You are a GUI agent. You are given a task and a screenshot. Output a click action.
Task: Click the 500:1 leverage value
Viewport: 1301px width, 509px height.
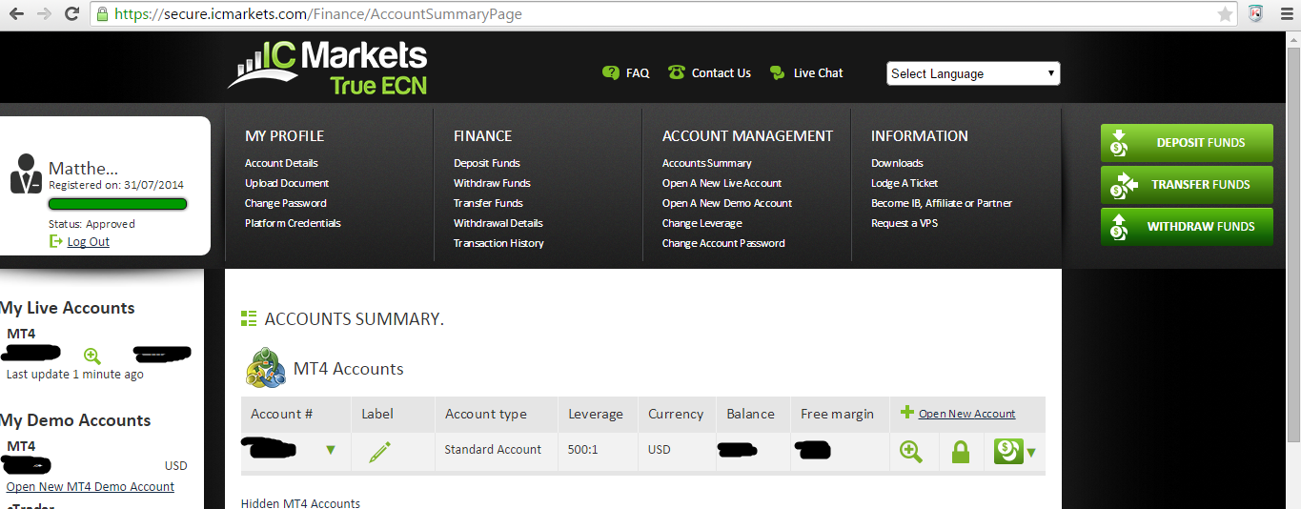click(582, 450)
